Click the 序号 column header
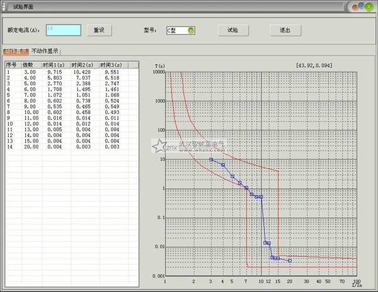Viewport: 378px width, 292px height. (x=12, y=64)
